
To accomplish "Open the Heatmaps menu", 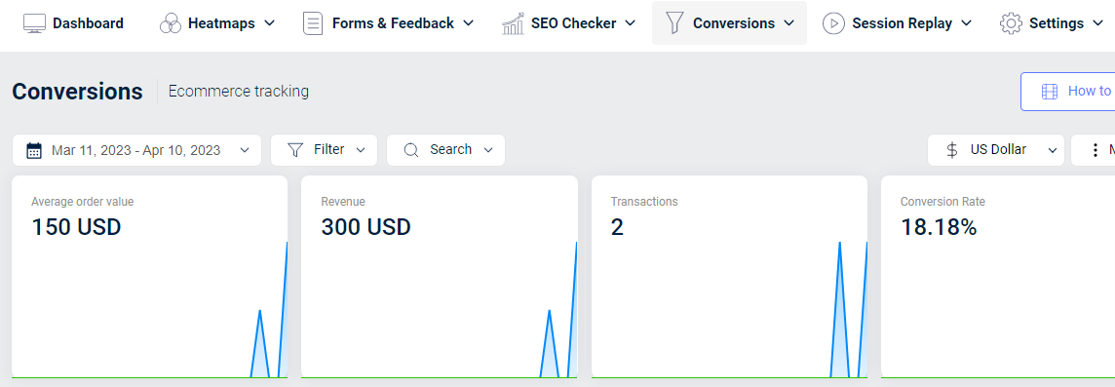I will click(x=217, y=23).
